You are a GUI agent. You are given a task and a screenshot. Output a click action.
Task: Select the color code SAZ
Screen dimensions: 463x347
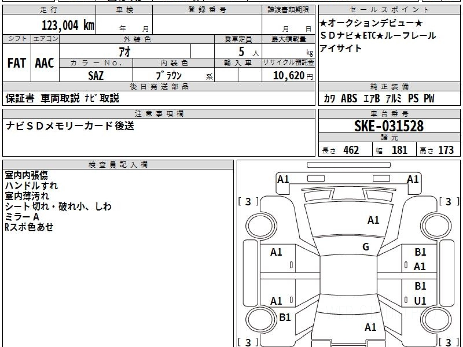[x=96, y=75]
